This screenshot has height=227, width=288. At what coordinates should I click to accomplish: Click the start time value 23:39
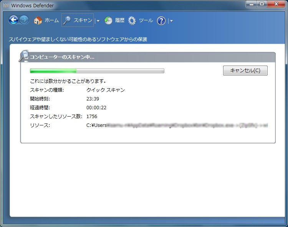(x=93, y=99)
